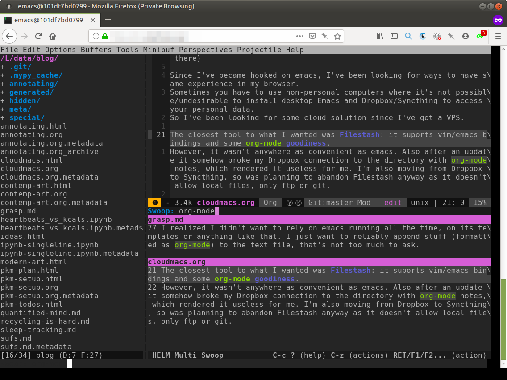Open a new tab with the plus button
The image size is (507, 380).
(108, 20)
